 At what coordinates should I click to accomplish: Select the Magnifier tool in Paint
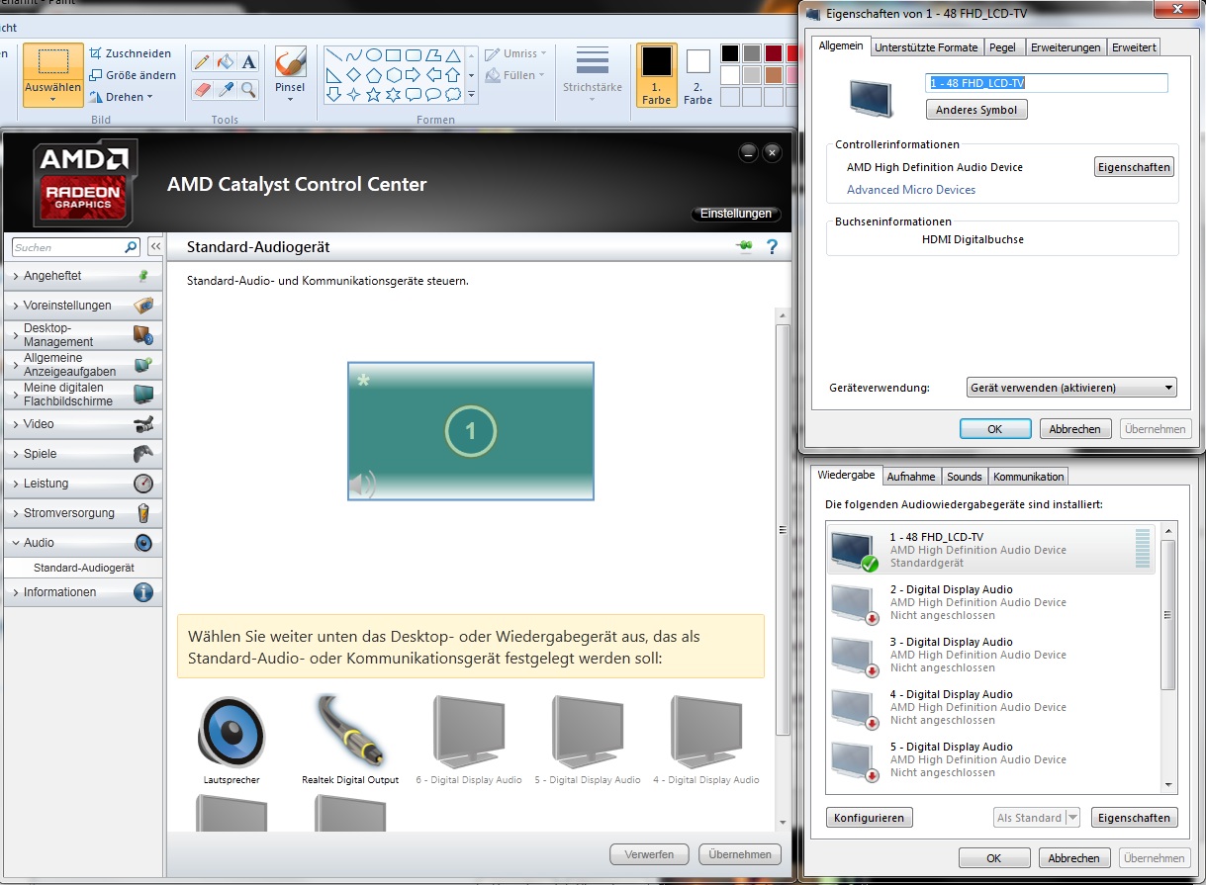point(249,90)
